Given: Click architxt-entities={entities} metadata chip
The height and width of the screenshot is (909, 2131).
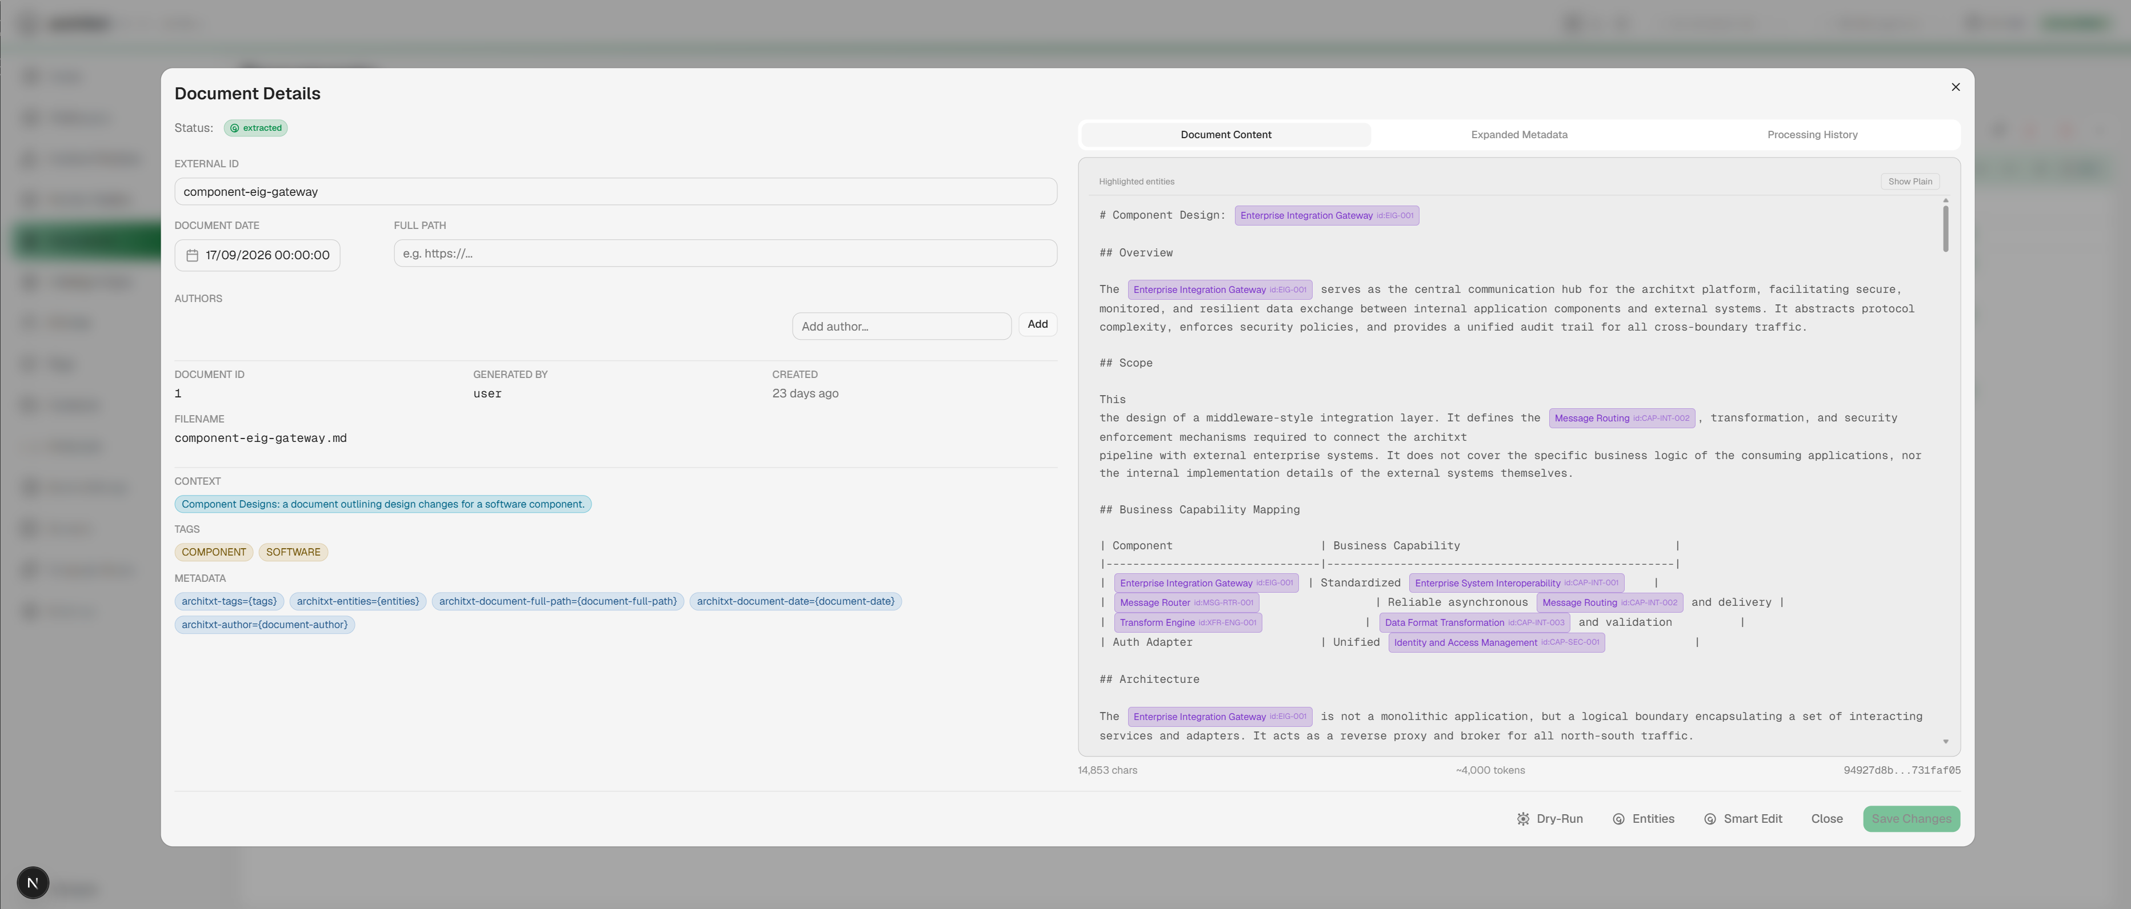Looking at the screenshot, I should point(357,602).
